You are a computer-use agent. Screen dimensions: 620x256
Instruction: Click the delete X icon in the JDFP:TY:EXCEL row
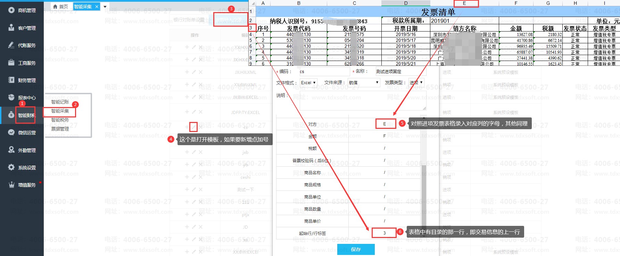(201, 112)
